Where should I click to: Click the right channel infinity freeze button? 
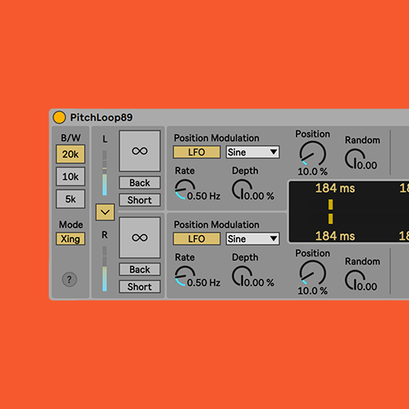tap(140, 238)
